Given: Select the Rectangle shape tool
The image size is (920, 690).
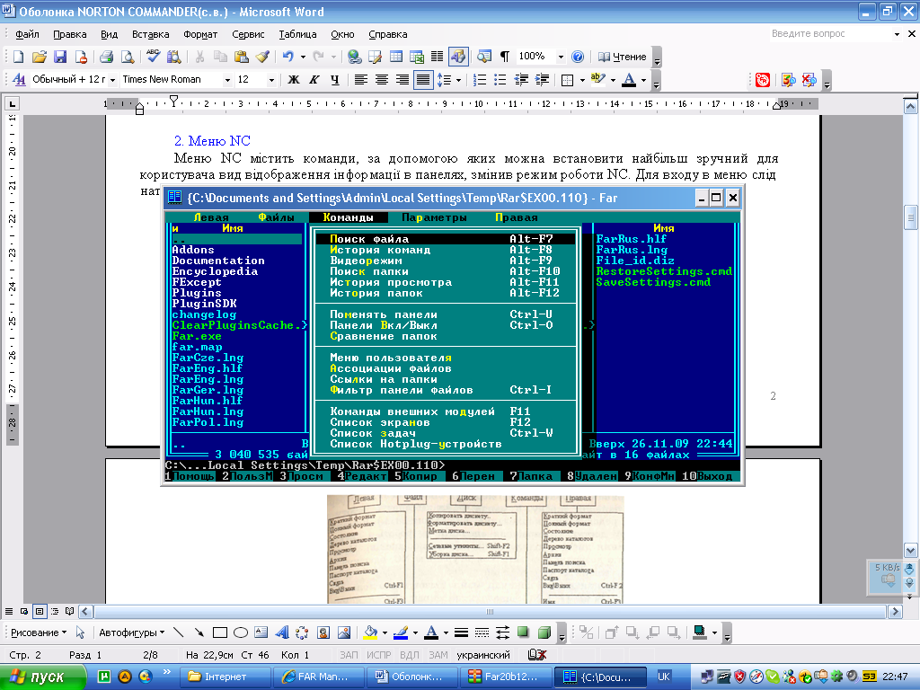Looking at the screenshot, I should [x=220, y=632].
